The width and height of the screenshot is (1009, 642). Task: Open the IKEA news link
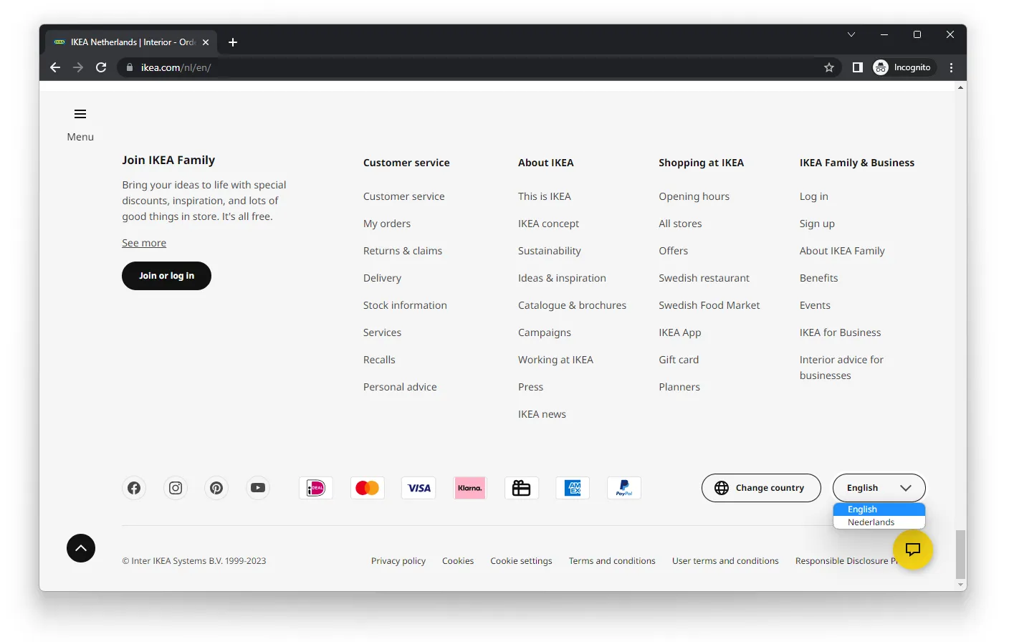tap(542, 414)
